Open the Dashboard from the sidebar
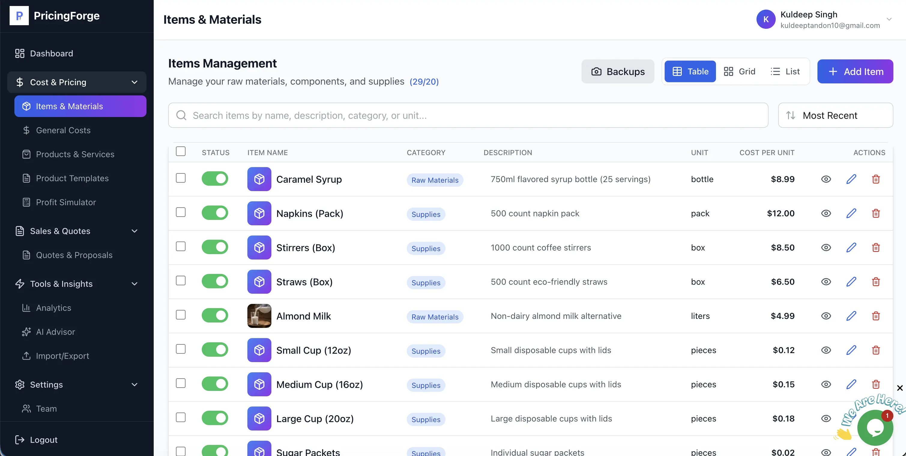Screen dimensions: 906x456 (51, 53)
